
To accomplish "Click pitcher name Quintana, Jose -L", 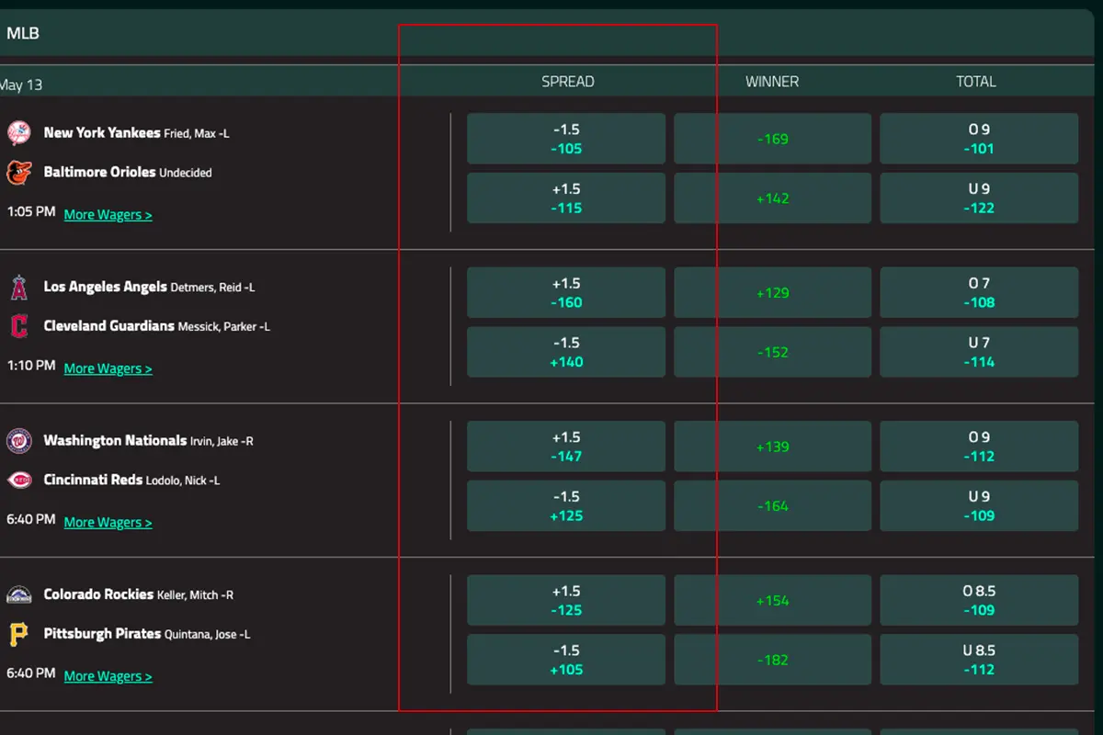I will tap(208, 635).
